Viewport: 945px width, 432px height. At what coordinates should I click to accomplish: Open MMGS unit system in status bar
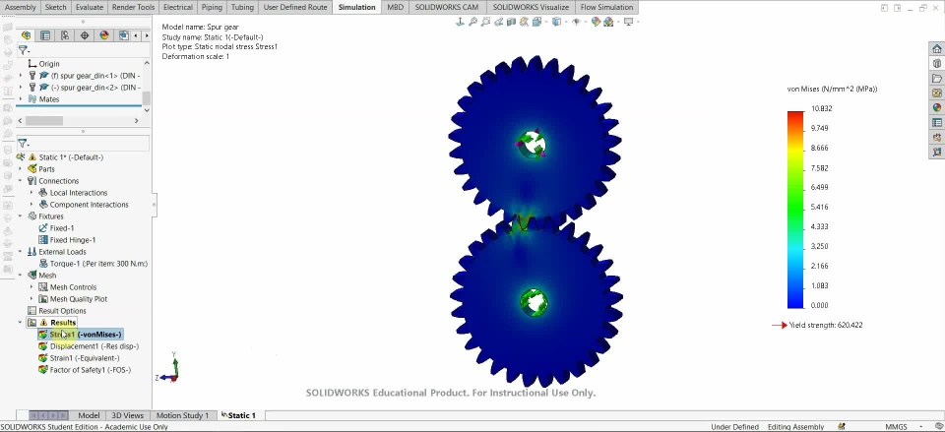click(x=896, y=427)
